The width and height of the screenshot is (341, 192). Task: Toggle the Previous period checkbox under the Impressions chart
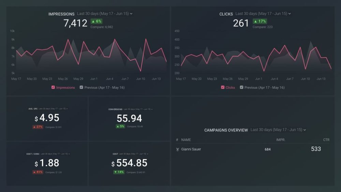click(81, 87)
